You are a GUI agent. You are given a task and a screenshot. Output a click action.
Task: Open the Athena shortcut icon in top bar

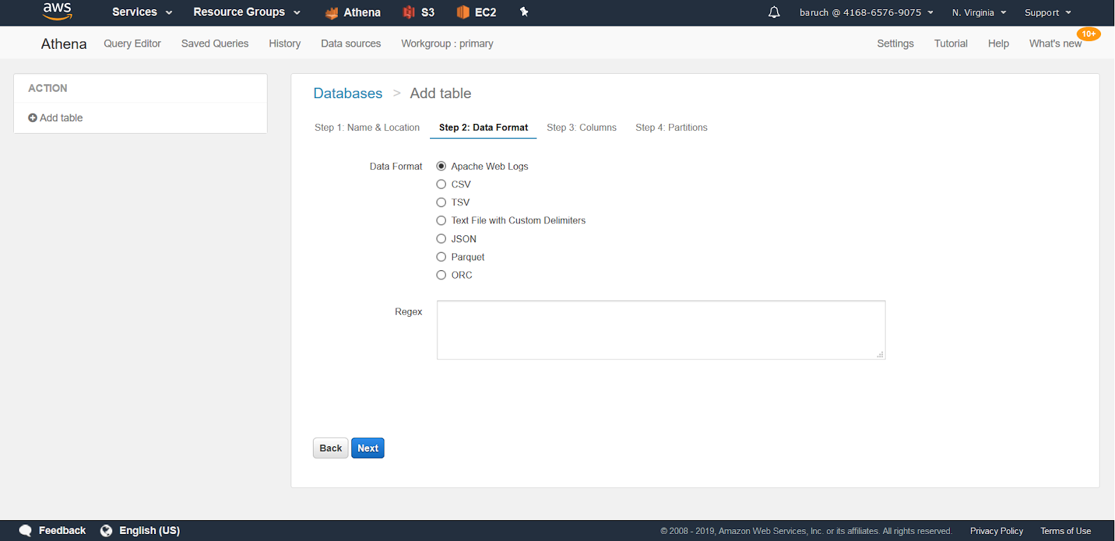332,13
